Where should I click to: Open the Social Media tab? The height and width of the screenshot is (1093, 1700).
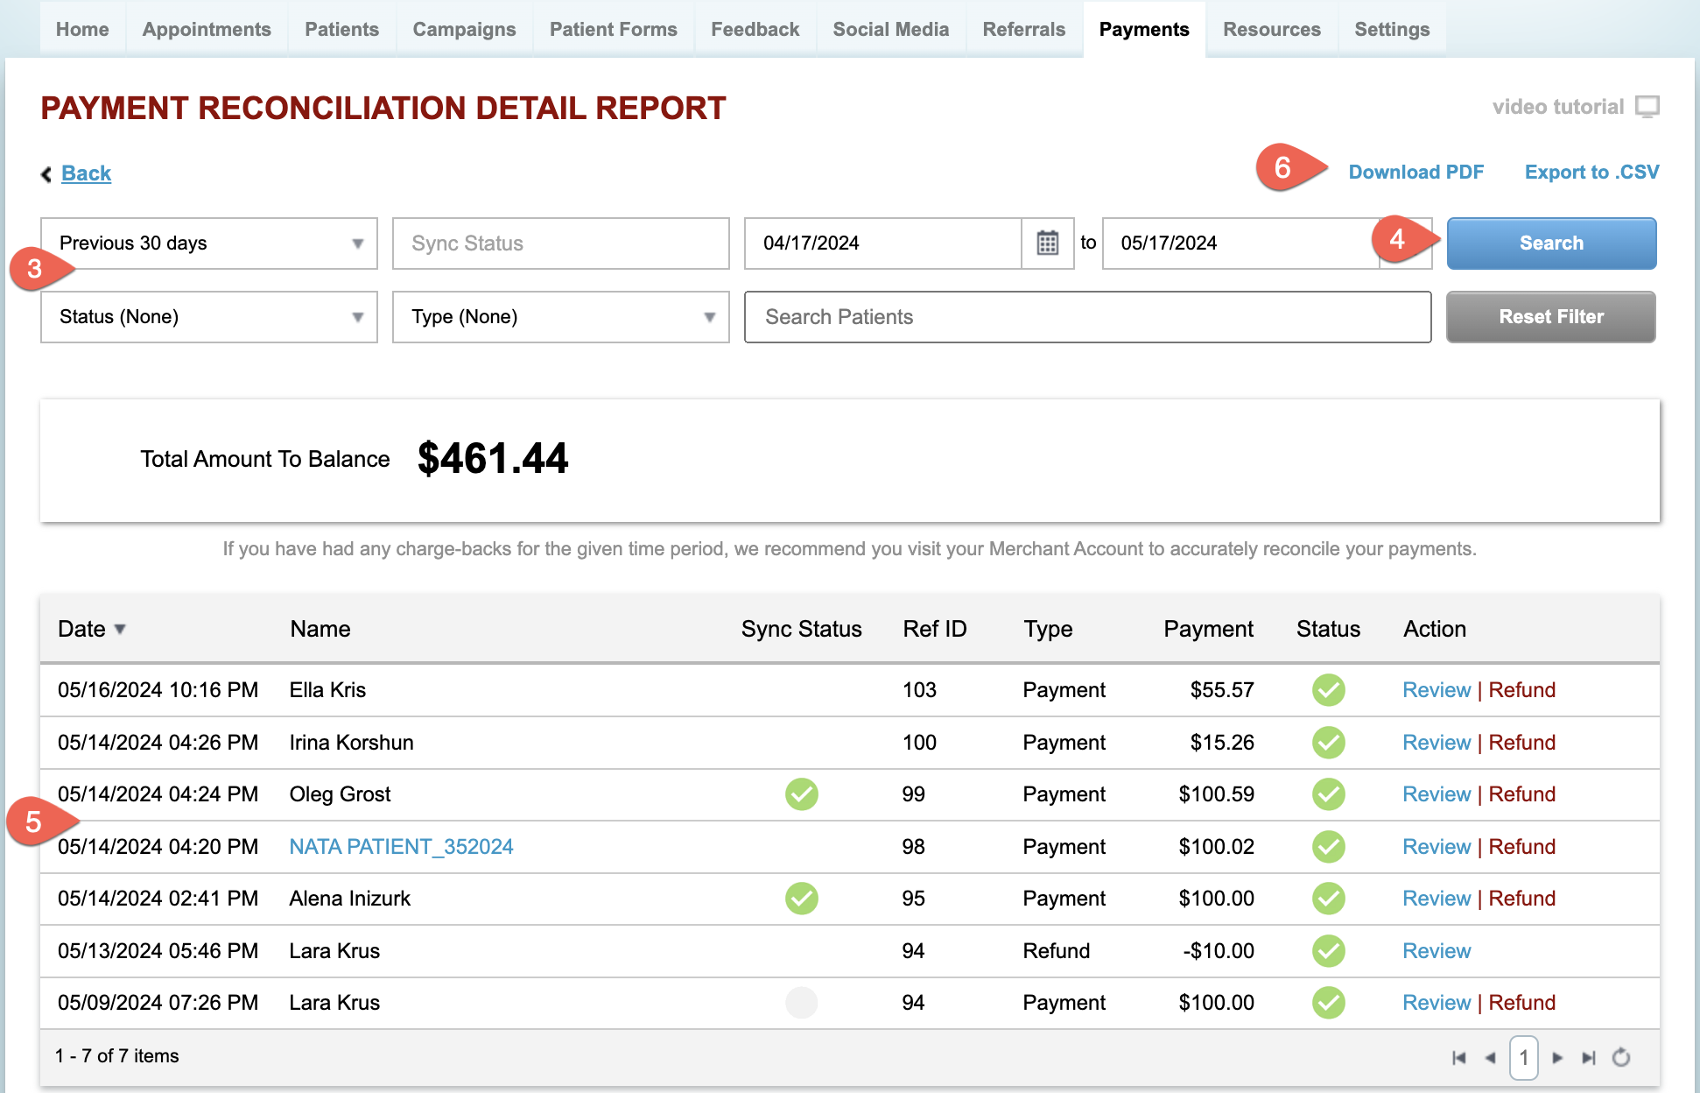[890, 30]
